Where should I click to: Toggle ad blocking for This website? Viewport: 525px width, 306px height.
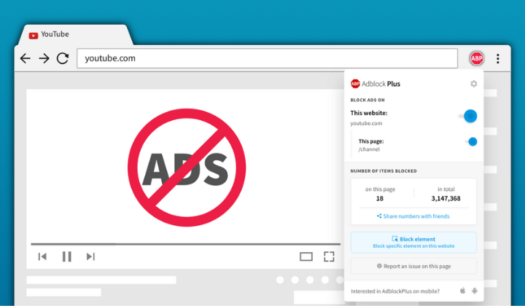tap(468, 116)
